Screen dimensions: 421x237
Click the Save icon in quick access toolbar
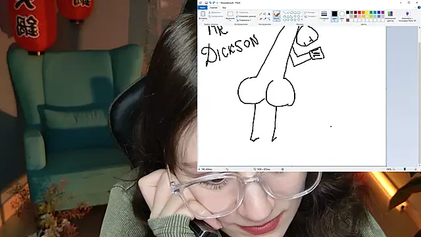[x=206, y=3]
